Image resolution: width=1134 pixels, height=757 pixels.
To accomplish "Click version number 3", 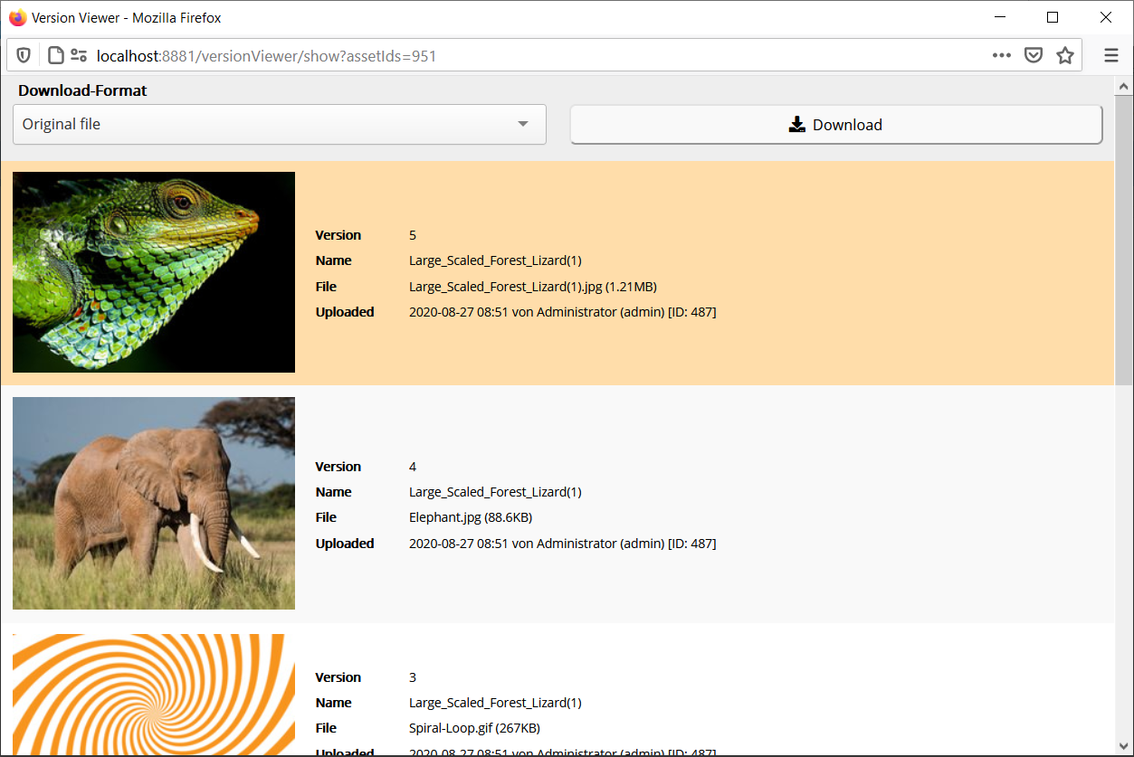I will pos(413,677).
